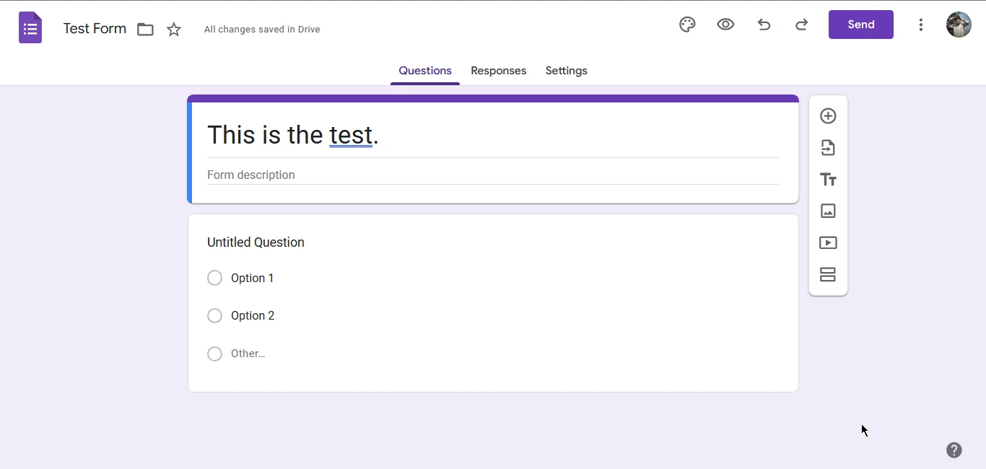This screenshot has width=986, height=469.
Task: Open the Customize theme palette
Action: (x=687, y=25)
